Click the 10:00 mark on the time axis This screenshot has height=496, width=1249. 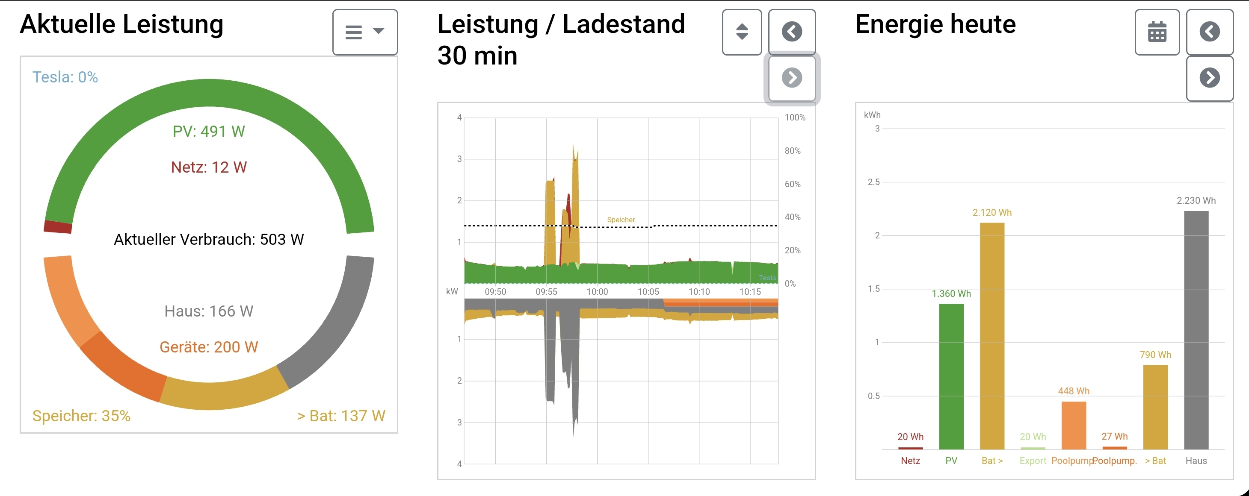pos(597,292)
